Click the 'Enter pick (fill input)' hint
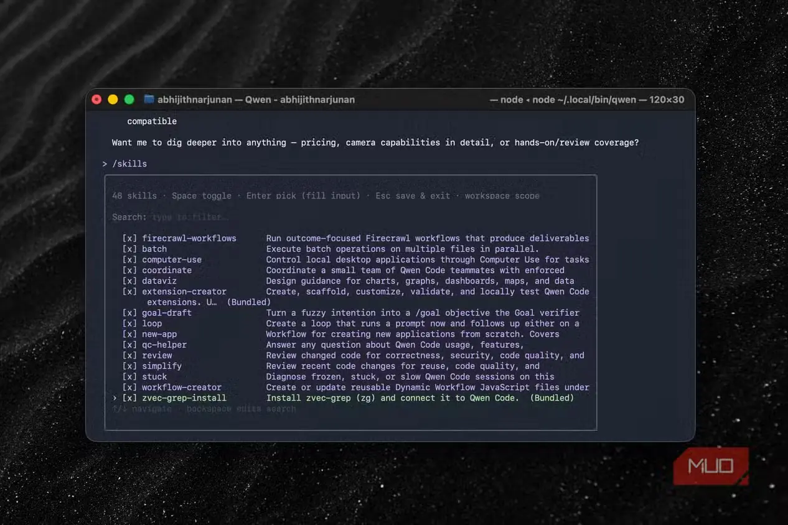 pos(303,195)
